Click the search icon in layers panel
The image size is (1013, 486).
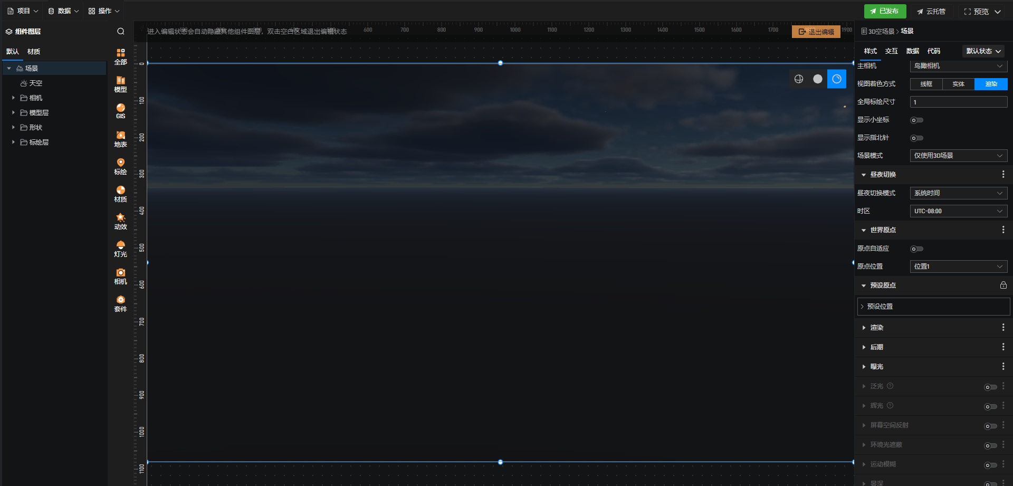[121, 32]
